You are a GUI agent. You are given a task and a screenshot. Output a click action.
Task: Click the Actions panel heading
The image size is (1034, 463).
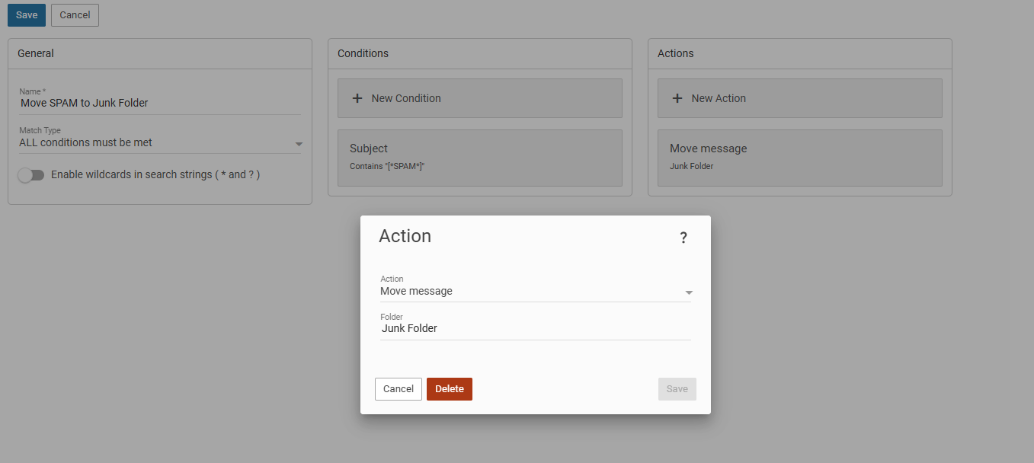[676, 53]
